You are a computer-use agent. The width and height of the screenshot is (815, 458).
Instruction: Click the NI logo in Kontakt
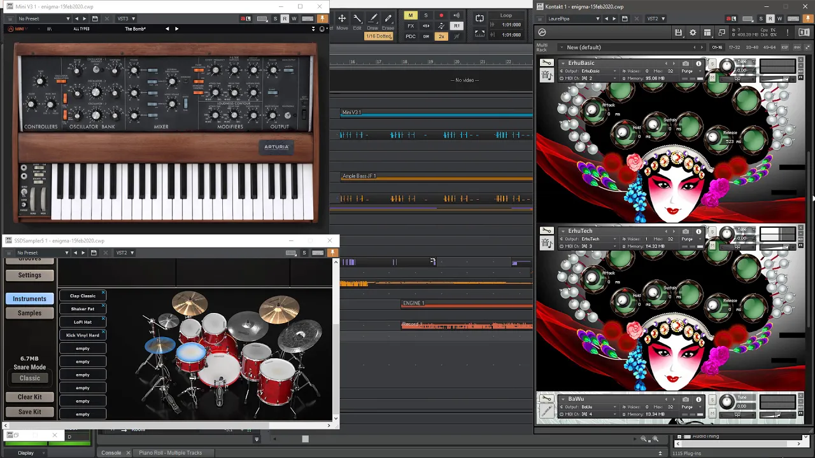pos(804,32)
